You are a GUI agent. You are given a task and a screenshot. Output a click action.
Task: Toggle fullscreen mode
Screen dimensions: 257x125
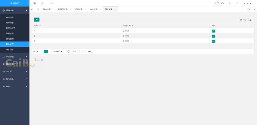[237, 3]
